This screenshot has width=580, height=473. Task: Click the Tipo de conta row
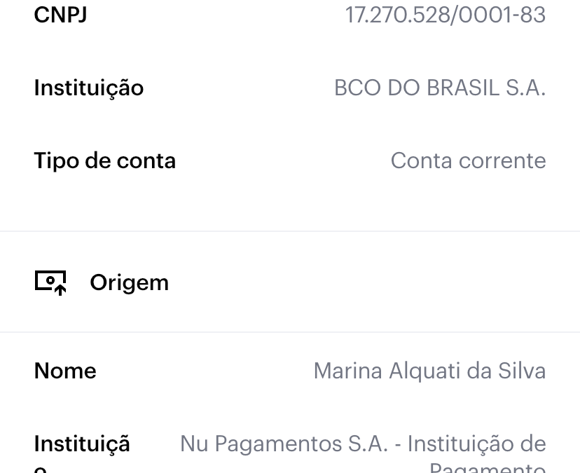[290, 161]
